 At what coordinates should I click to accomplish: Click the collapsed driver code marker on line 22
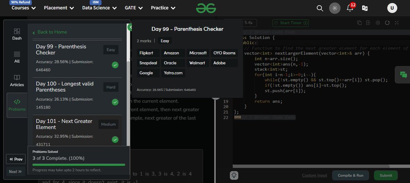tap(238, 117)
